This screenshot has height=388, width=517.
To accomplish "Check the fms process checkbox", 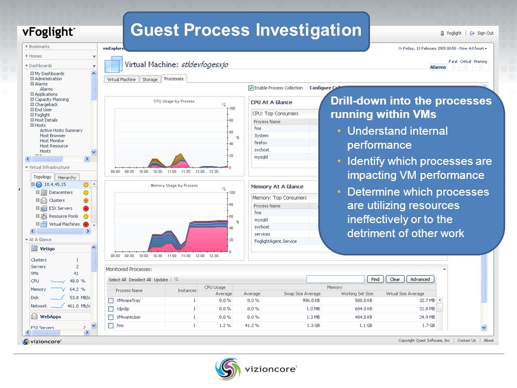I will (x=111, y=325).
